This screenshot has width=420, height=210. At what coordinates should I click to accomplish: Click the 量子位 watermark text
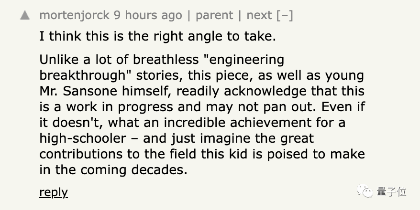pos(392,191)
